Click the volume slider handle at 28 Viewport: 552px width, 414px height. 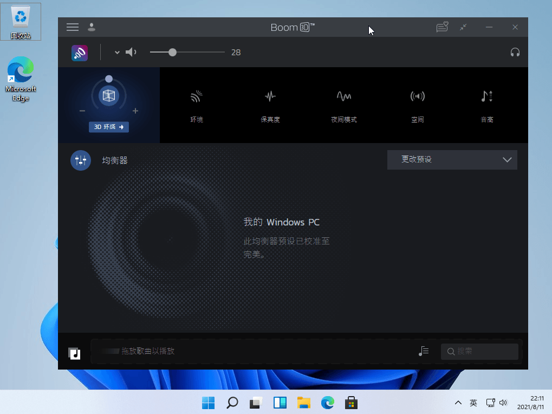coord(172,53)
